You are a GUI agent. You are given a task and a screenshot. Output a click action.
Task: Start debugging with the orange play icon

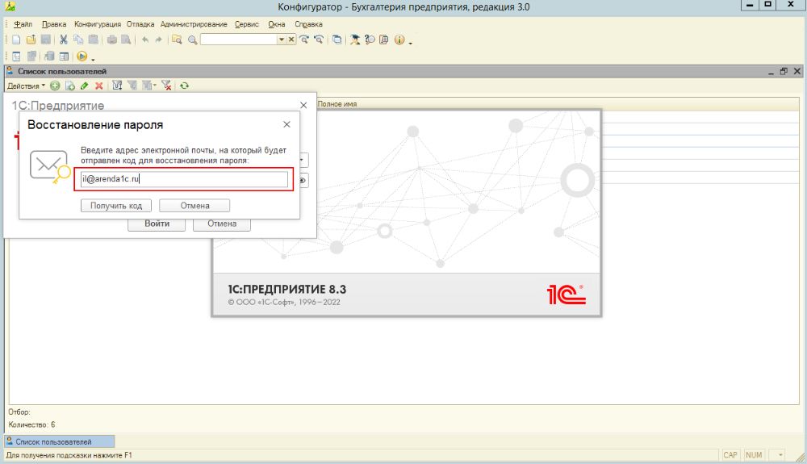point(82,56)
